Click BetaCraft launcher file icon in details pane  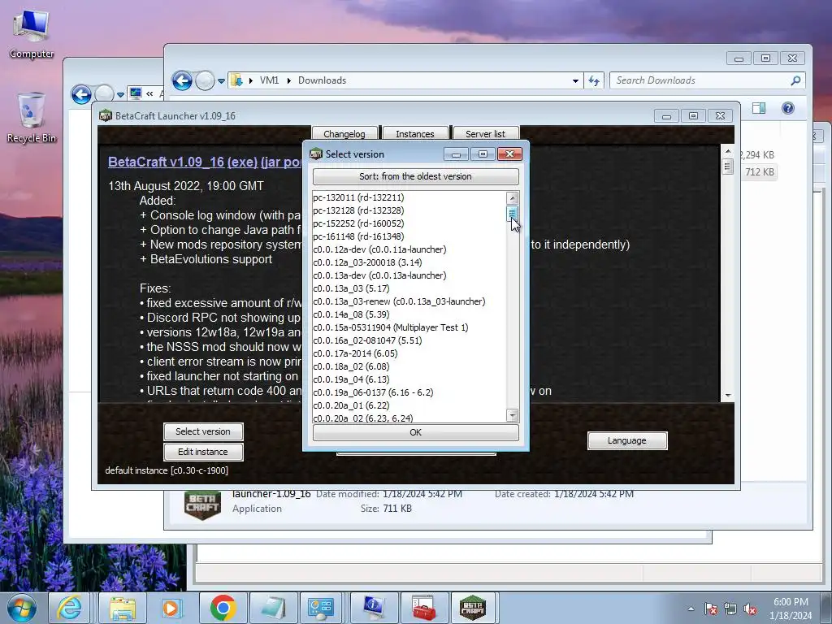click(202, 504)
